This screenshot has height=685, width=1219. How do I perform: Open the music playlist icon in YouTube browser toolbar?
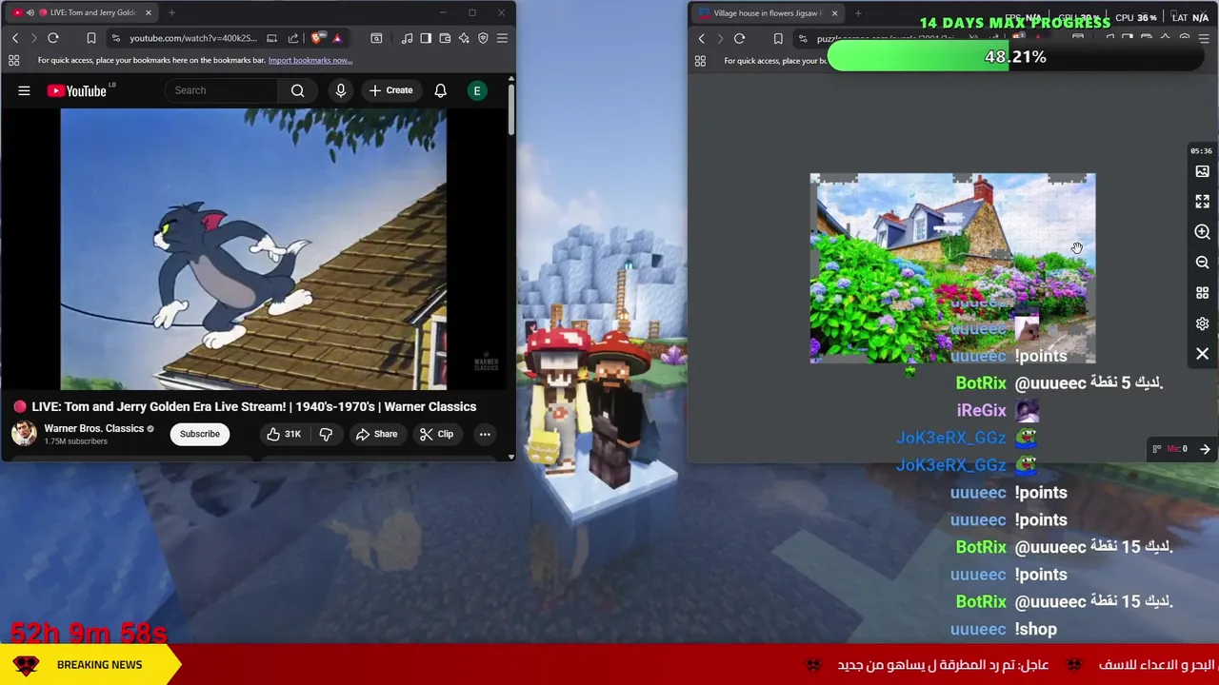(x=408, y=38)
